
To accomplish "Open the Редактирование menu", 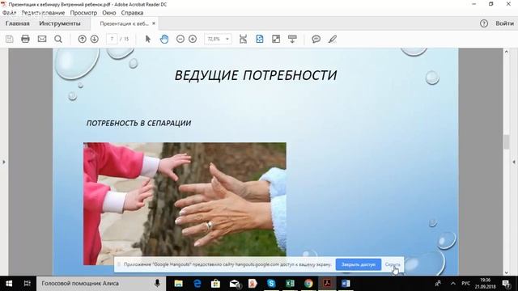I will (43, 13).
